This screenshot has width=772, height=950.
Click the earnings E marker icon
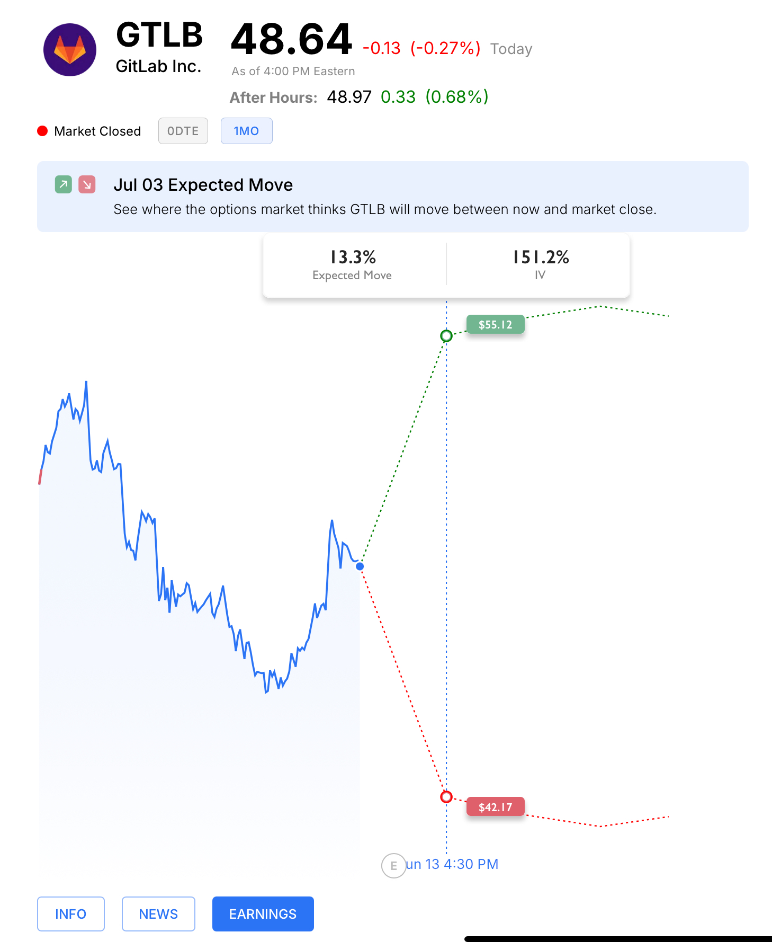pyautogui.click(x=393, y=866)
